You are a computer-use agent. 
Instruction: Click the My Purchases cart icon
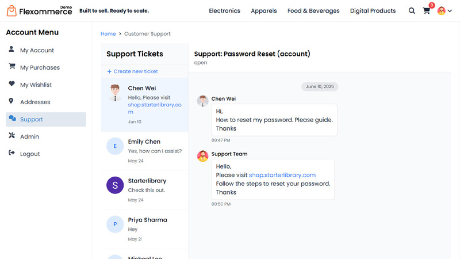tap(11, 66)
